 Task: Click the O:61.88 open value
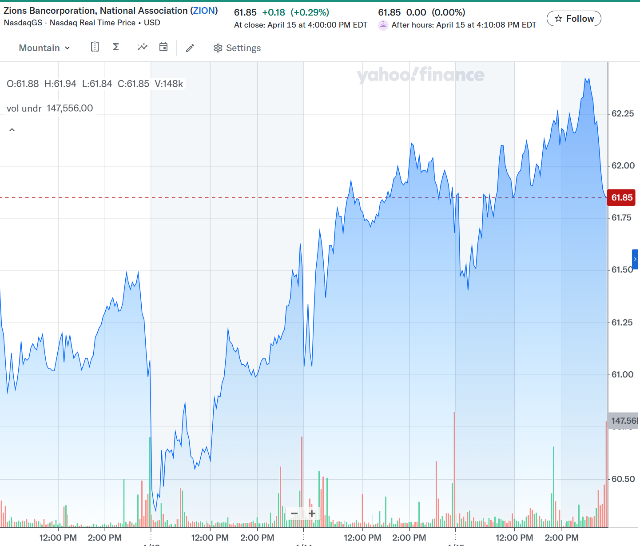[x=23, y=84]
